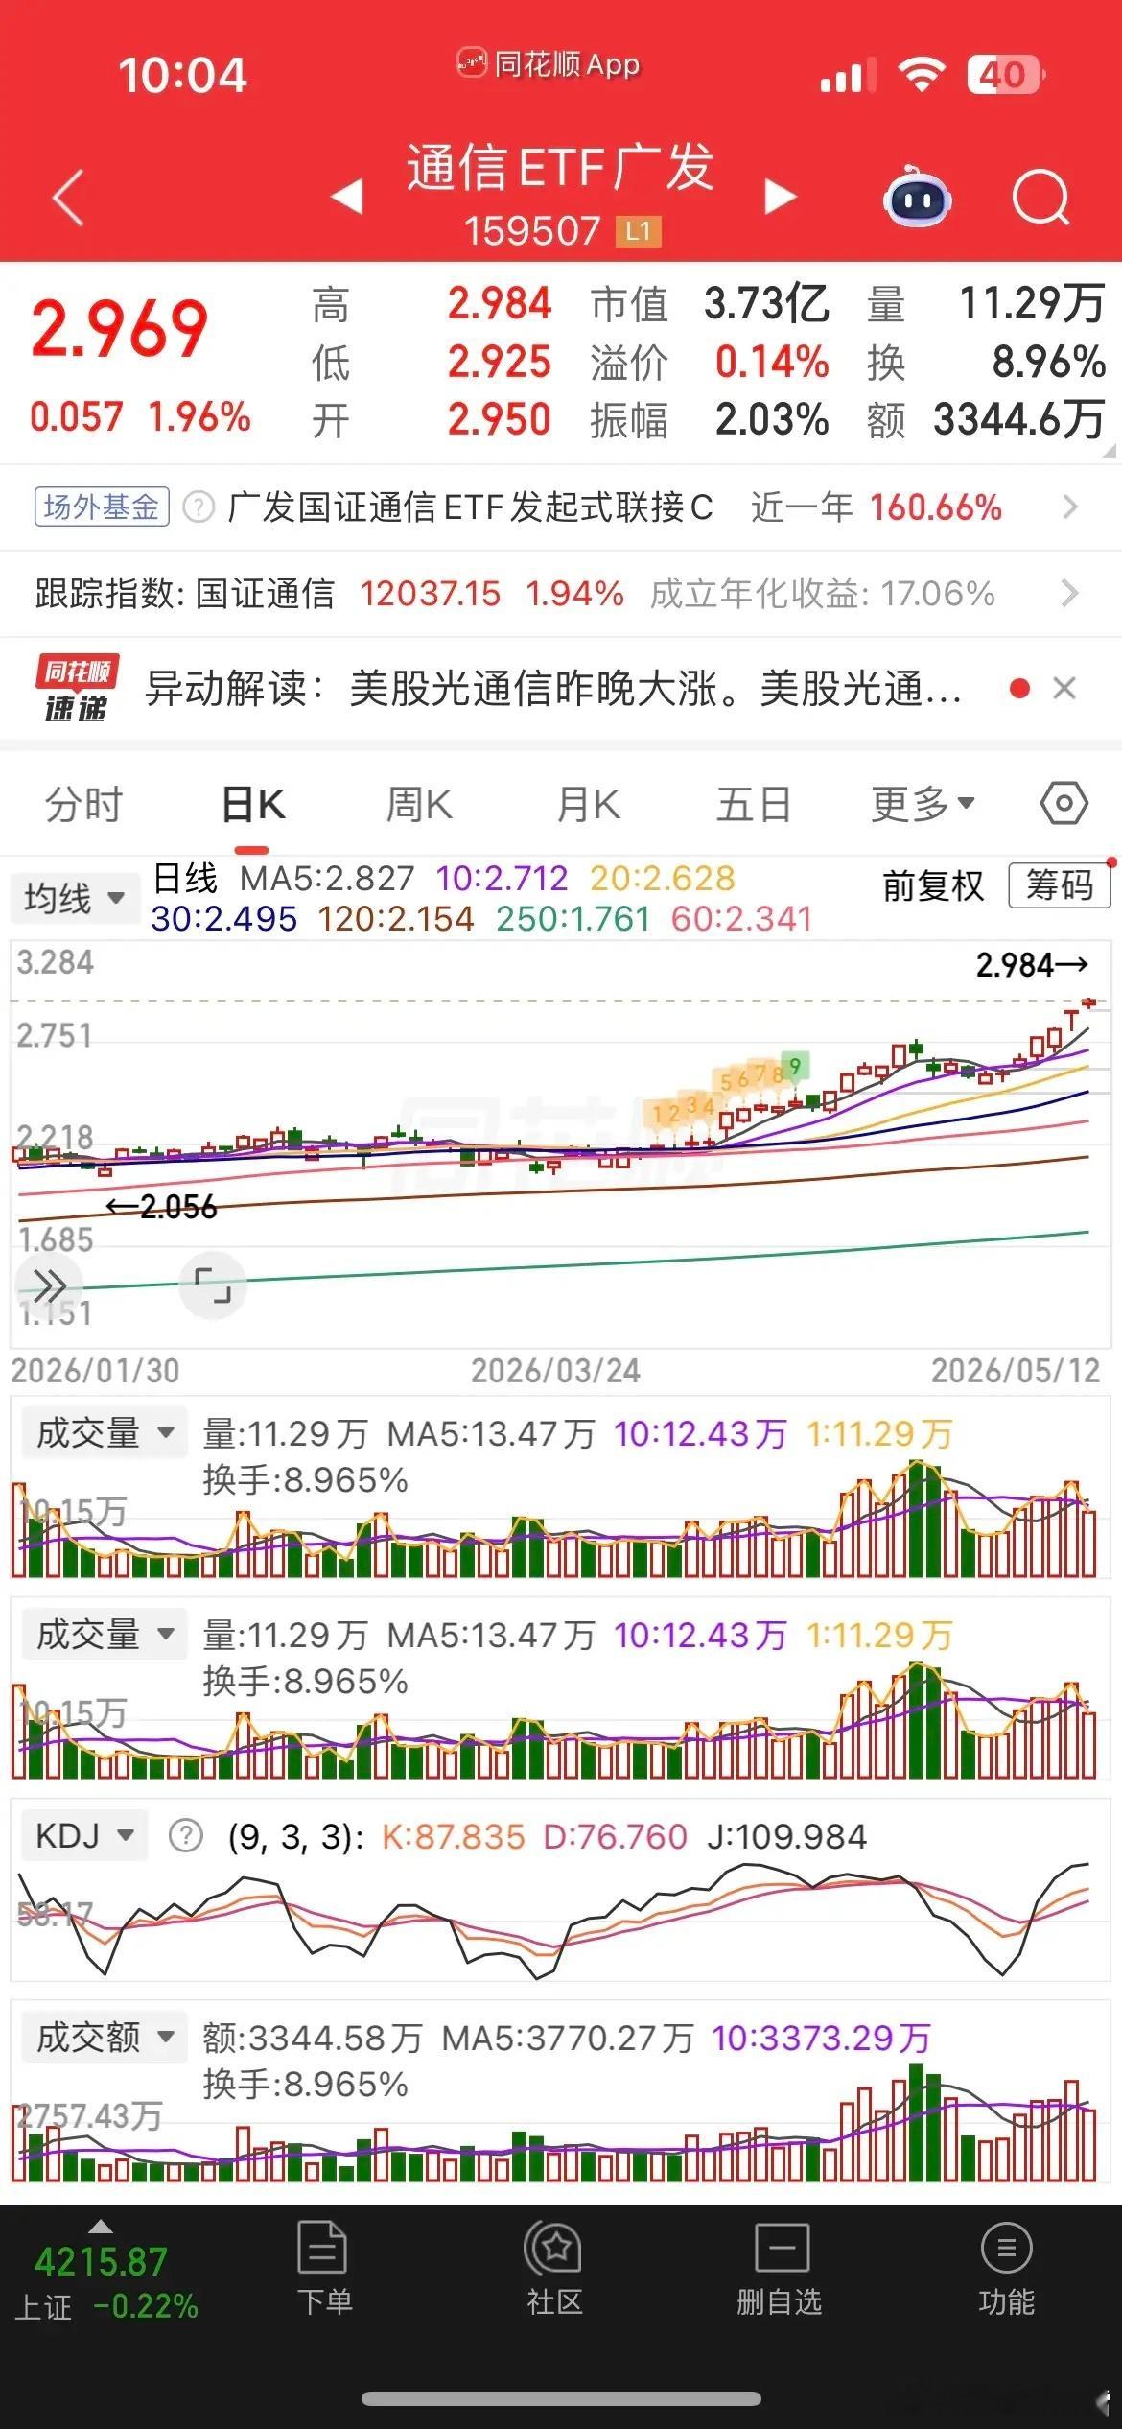Expand quote details corner triangle
1122x2429 pixels.
(x=1109, y=451)
